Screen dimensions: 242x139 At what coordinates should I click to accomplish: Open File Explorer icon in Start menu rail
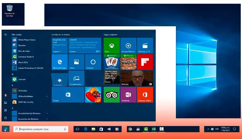tap(6, 103)
